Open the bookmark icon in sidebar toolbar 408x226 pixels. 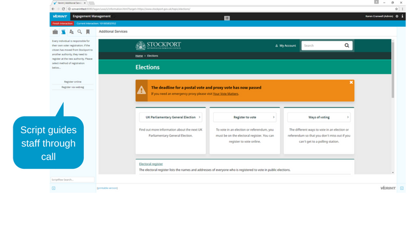coord(88,32)
